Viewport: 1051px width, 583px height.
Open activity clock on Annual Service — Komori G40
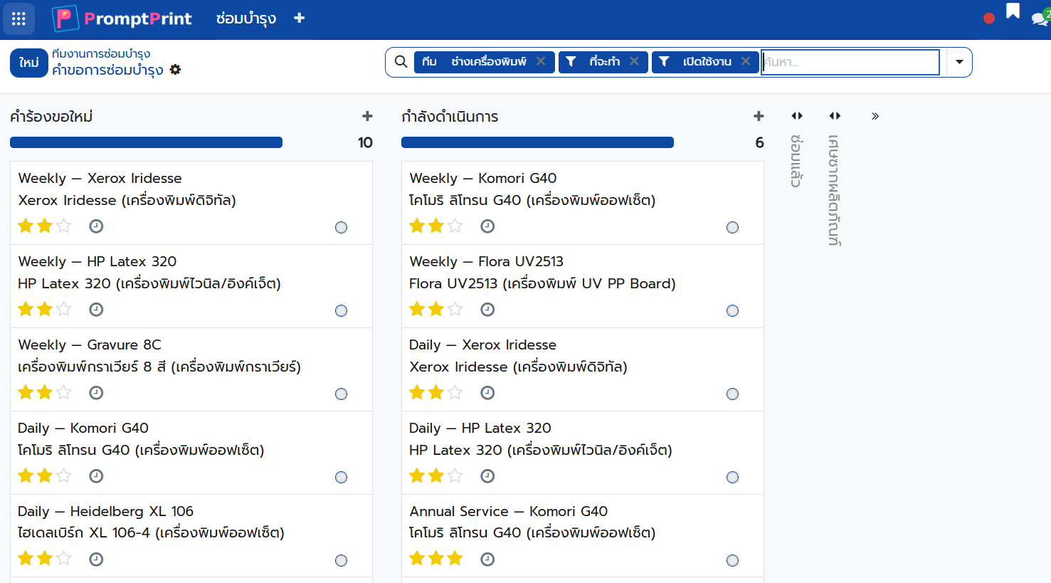coord(487,560)
